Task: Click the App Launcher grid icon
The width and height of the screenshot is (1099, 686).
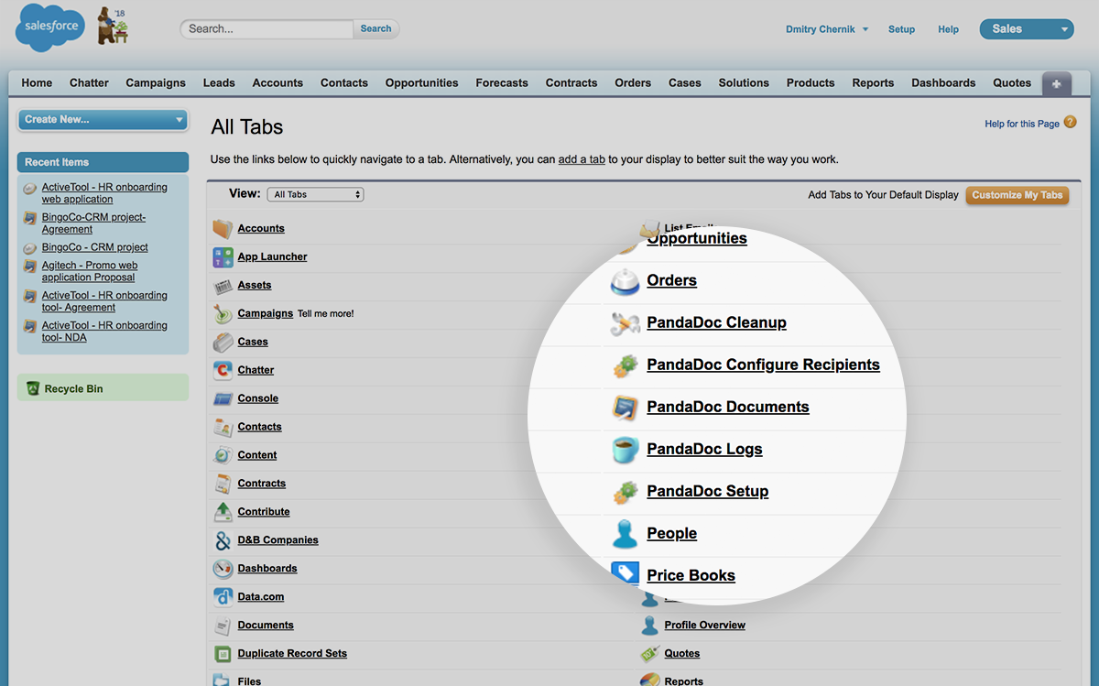Action: 223,256
